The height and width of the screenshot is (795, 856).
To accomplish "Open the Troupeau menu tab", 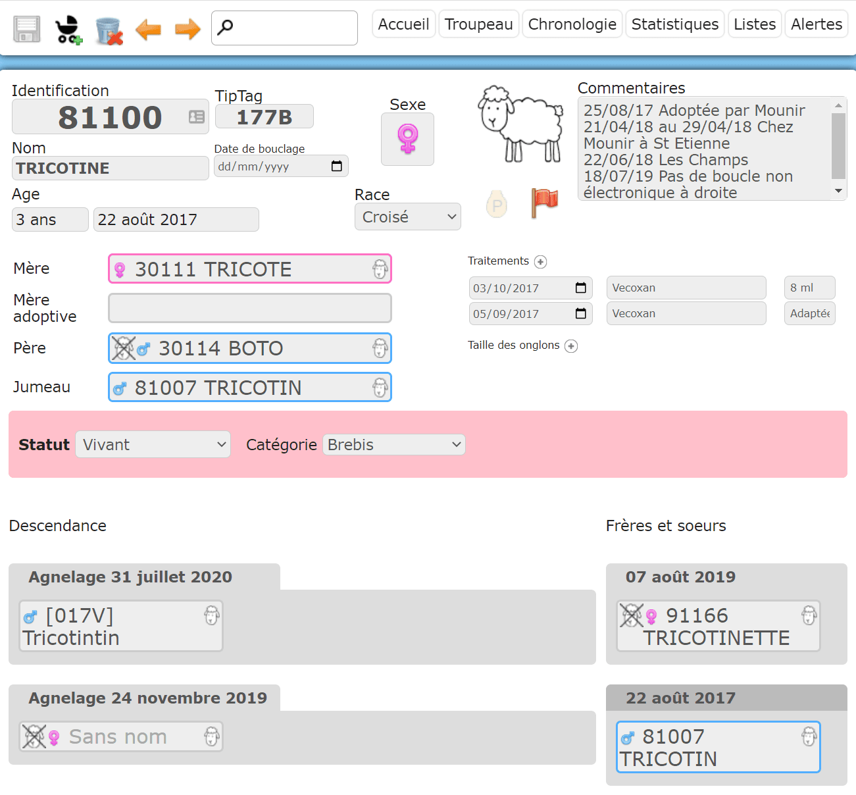I will coord(478,24).
